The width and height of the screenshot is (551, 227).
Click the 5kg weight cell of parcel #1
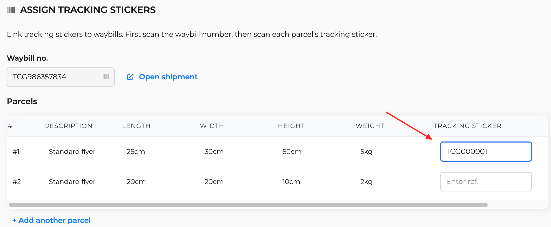click(366, 152)
